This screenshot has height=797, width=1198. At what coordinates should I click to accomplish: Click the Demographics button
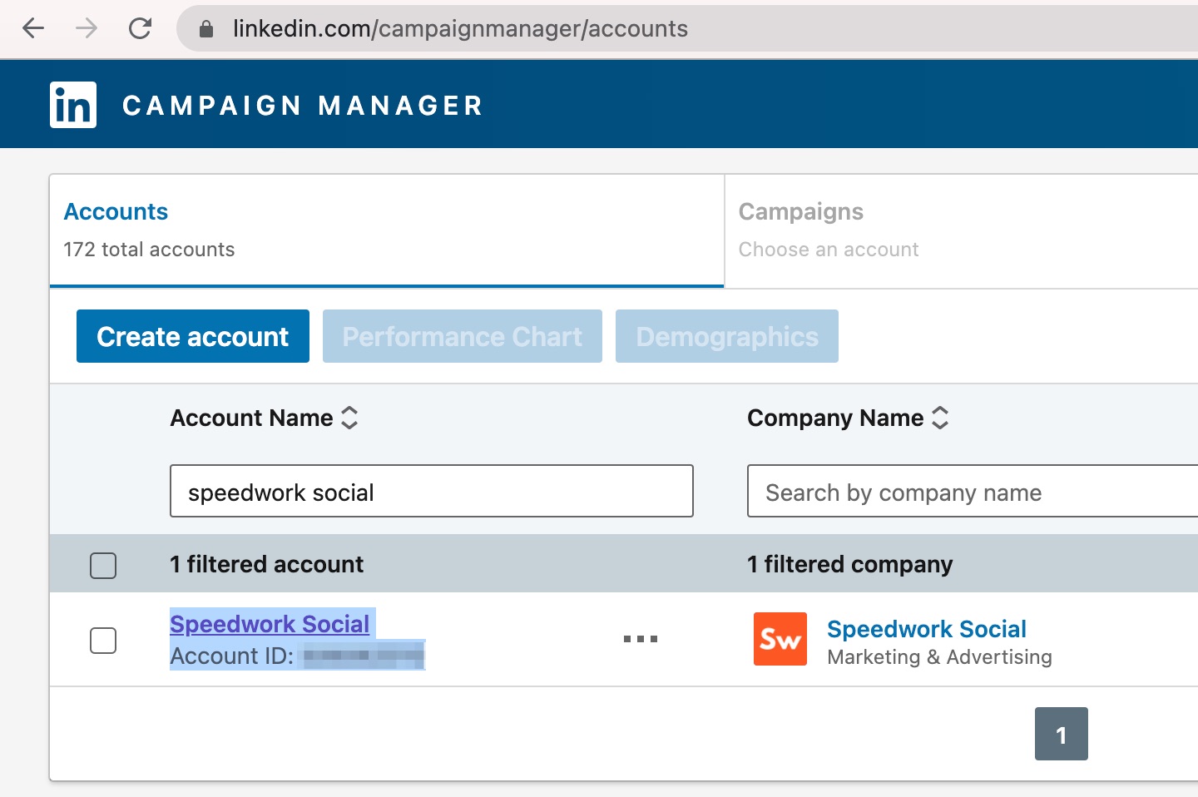click(727, 336)
